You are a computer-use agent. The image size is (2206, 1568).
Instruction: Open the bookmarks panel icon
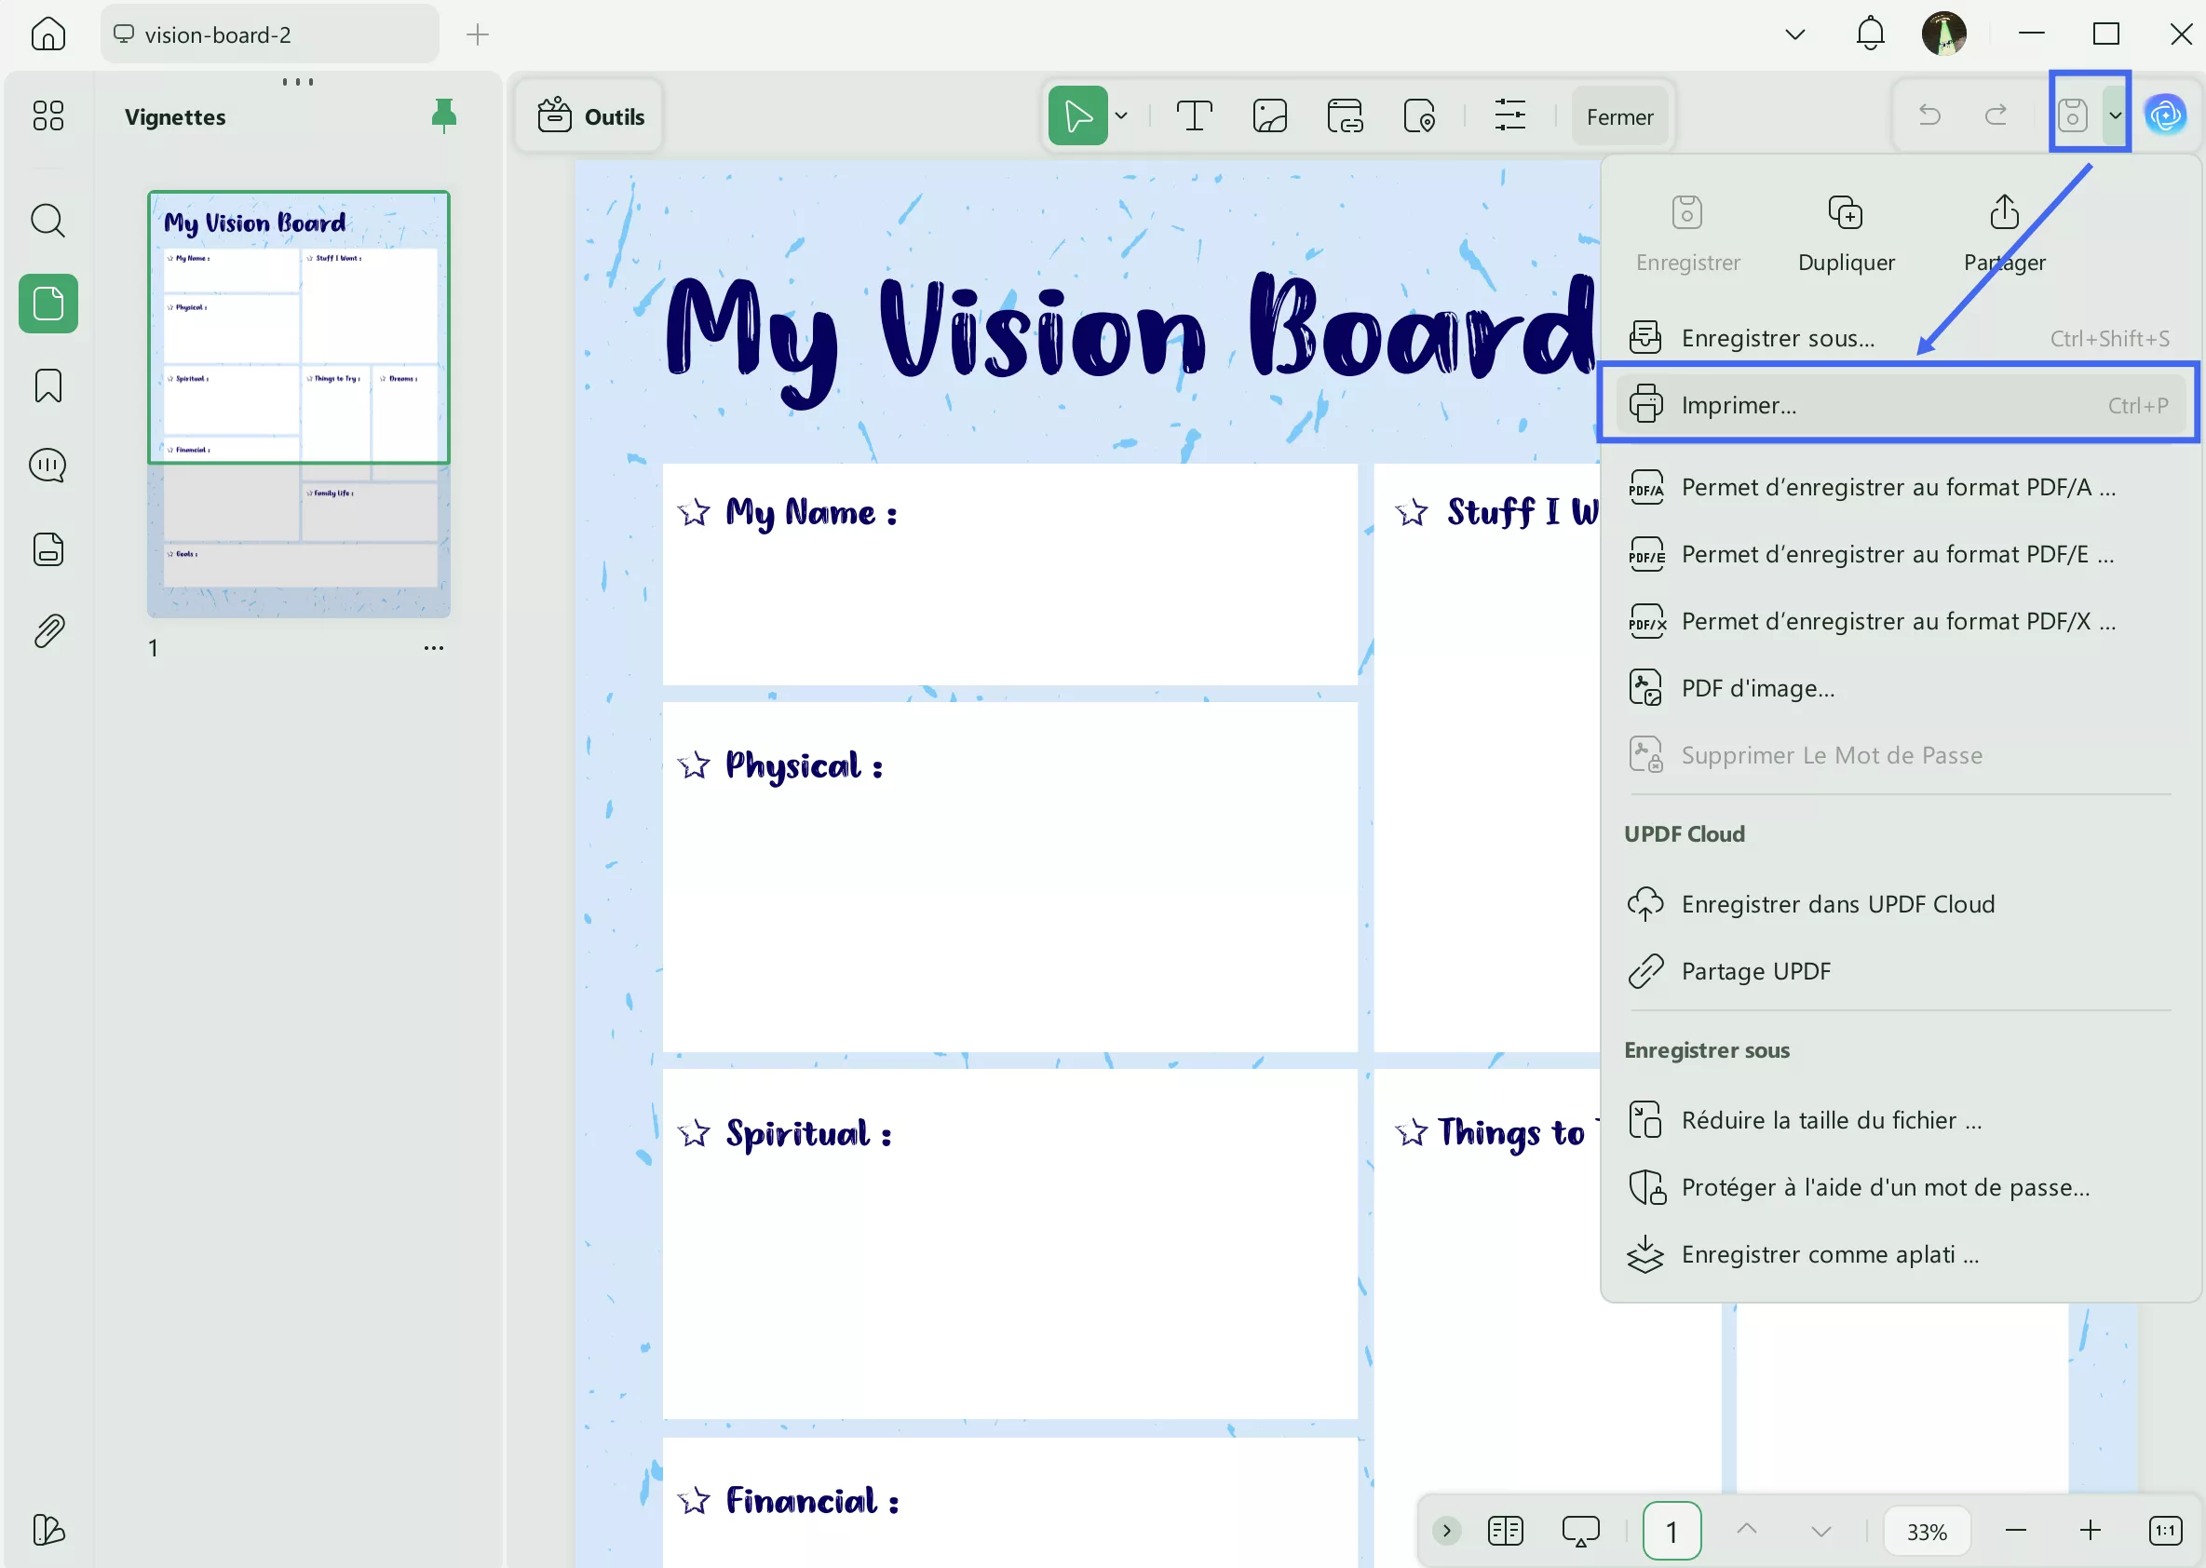pyautogui.click(x=48, y=386)
